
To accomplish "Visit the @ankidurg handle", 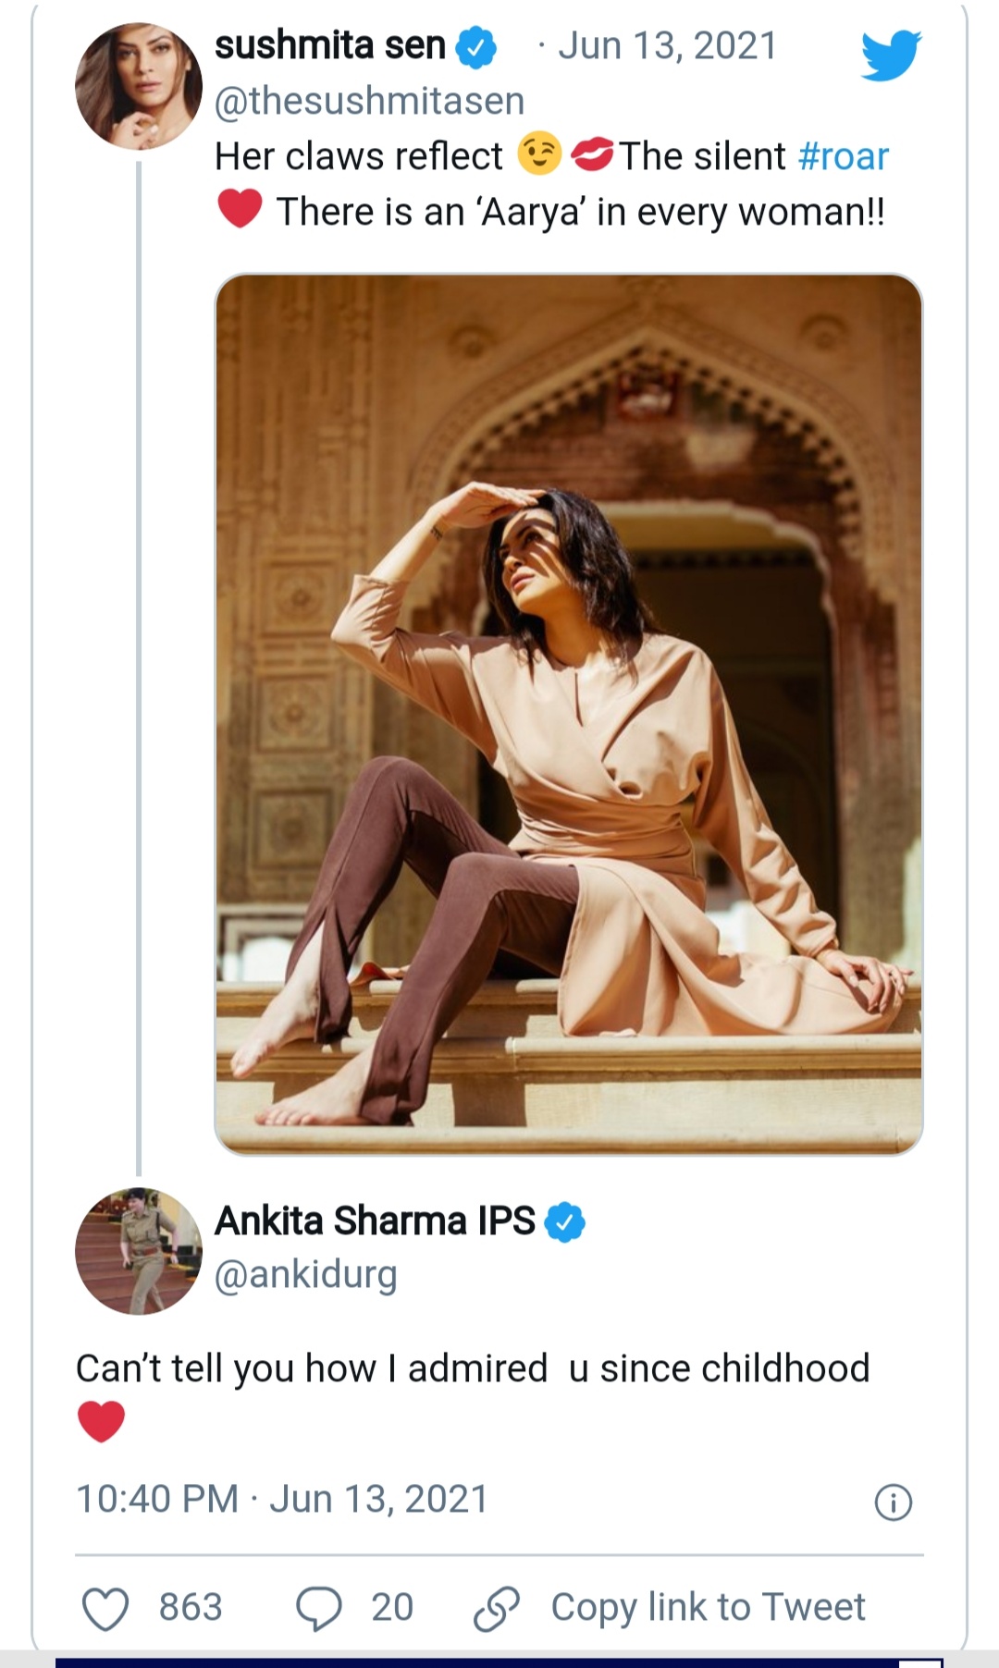I will pos(305,1275).
